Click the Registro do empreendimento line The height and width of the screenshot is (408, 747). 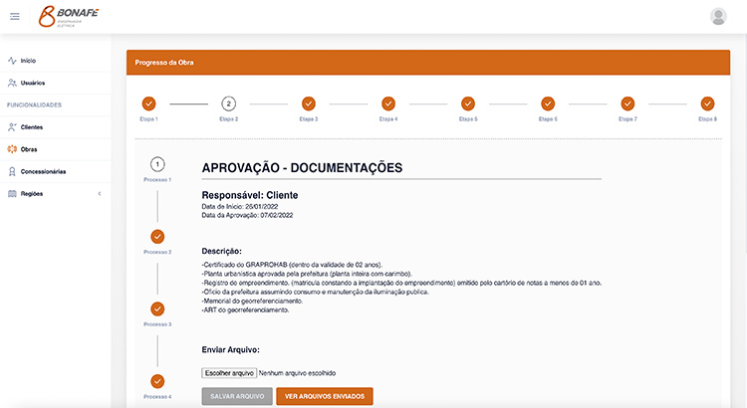(x=401, y=283)
